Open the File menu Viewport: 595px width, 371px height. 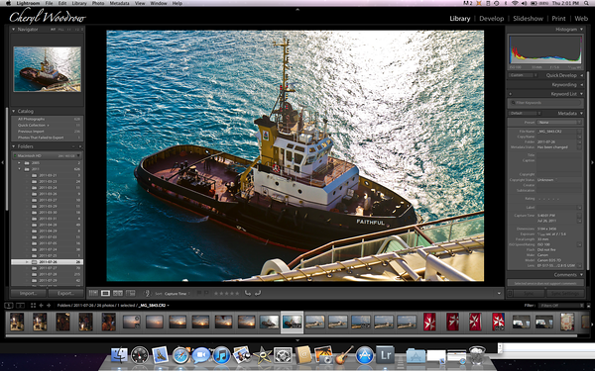tap(49, 3)
